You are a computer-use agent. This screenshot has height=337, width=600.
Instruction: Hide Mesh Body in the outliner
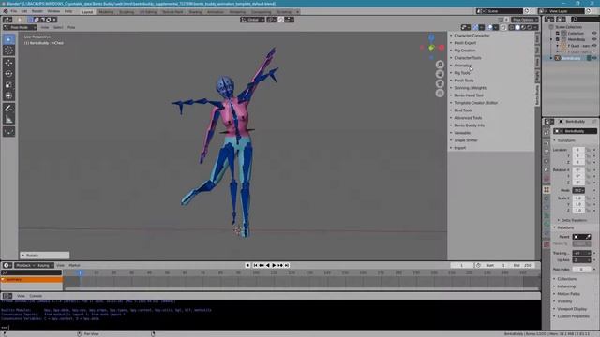coord(594,39)
